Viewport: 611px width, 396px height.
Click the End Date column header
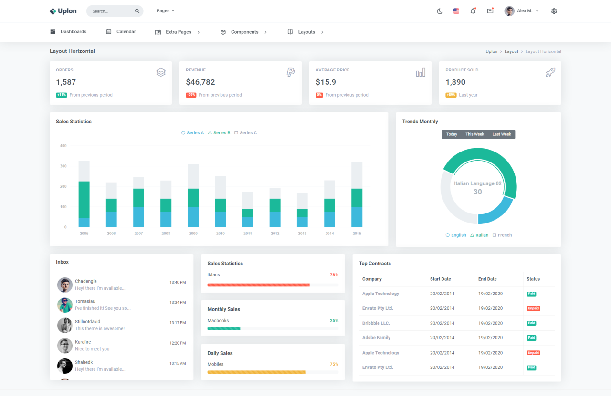(x=499, y=279)
